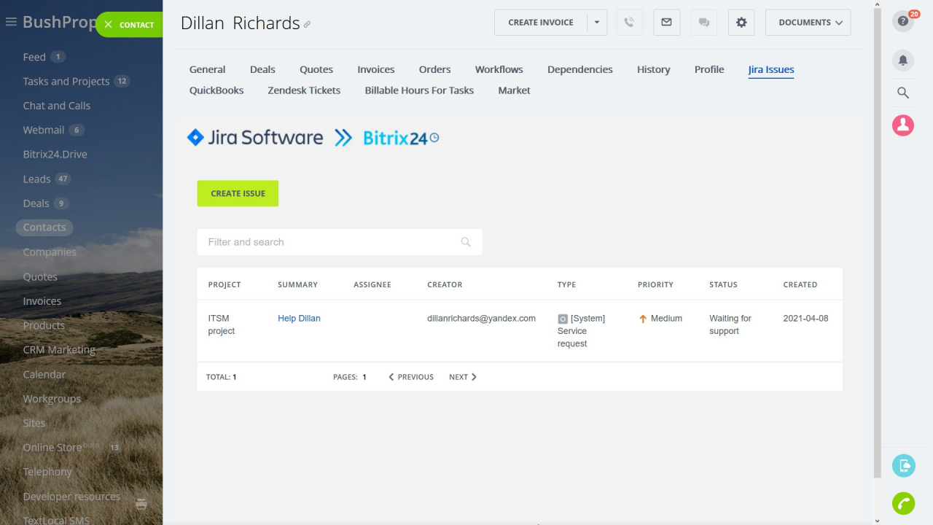Viewport: 933px width, 525px height.
Task: Click the Jira Software logo
Action: [255, 137]
